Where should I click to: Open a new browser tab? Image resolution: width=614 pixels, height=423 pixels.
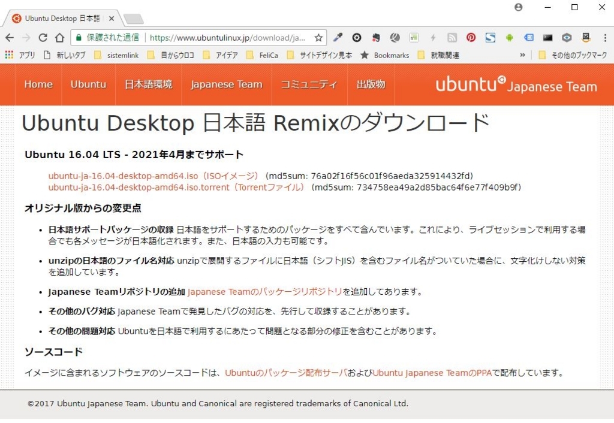tap(133, 19)
